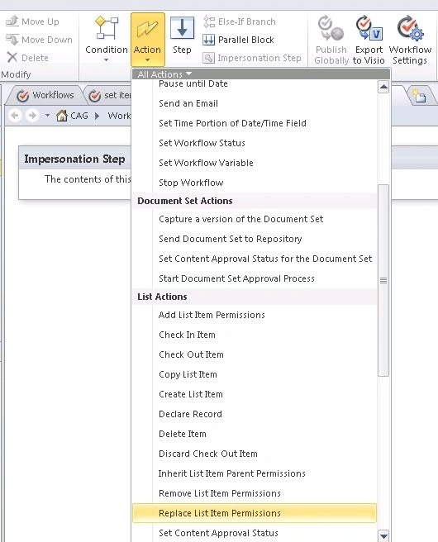Screen dimensions: 438x542
Task: Select Stop Workflow action
Action: point(191,183)
